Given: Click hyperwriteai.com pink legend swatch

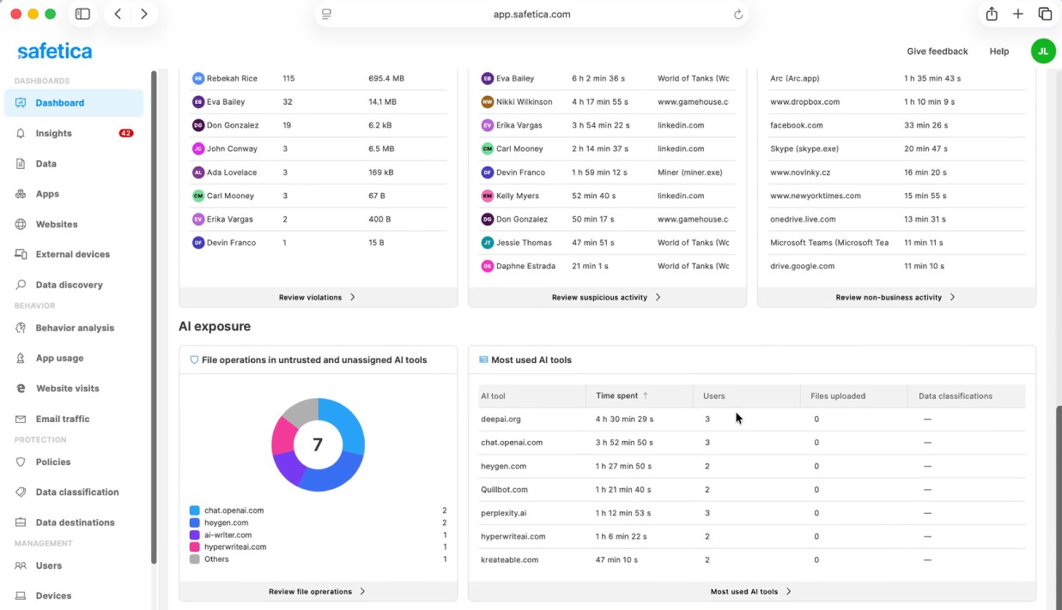Looking at the screenshot, I should coord(195,547).
